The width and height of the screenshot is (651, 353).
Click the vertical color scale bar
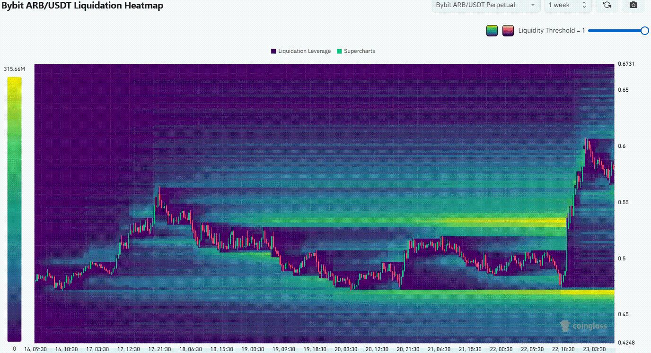[14, 209]
